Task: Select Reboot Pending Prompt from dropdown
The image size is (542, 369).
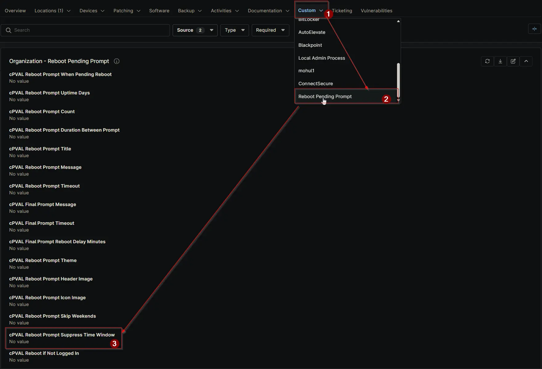Action: 325,97
